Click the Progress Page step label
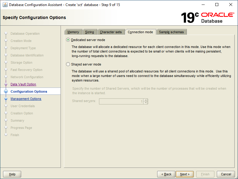 21,128
